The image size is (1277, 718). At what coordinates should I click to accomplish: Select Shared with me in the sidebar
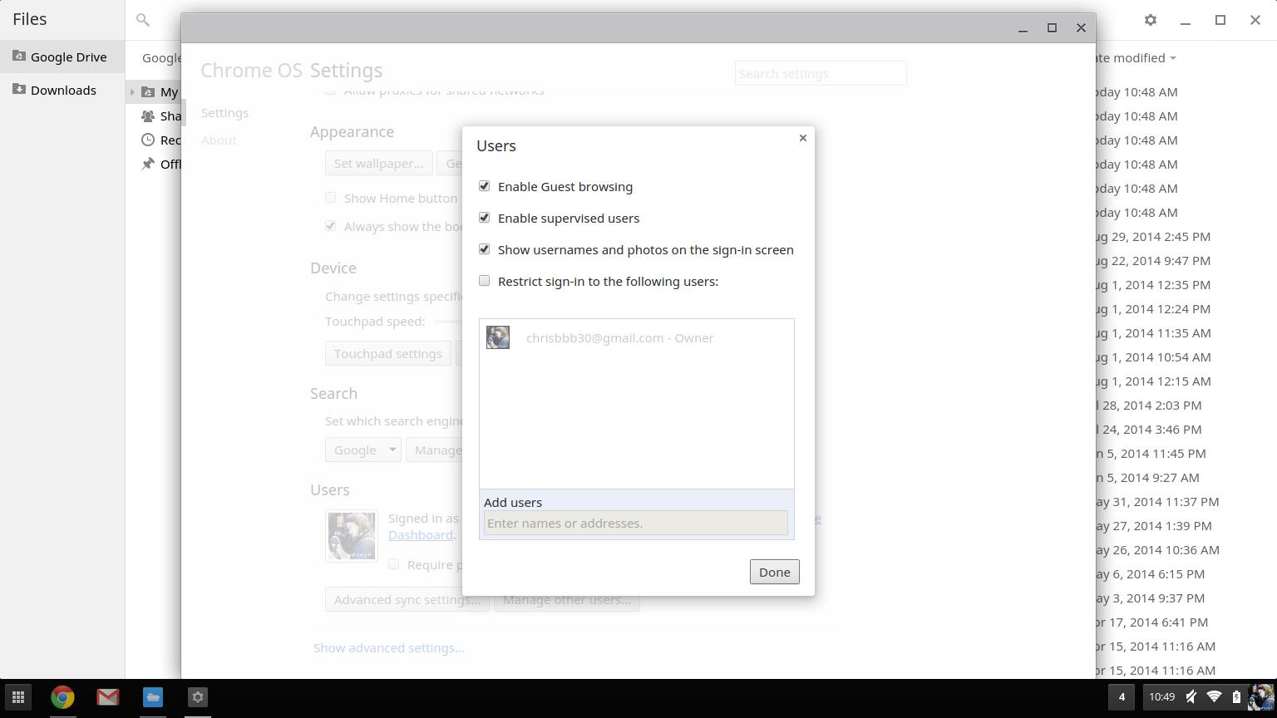tap(170, 116)
